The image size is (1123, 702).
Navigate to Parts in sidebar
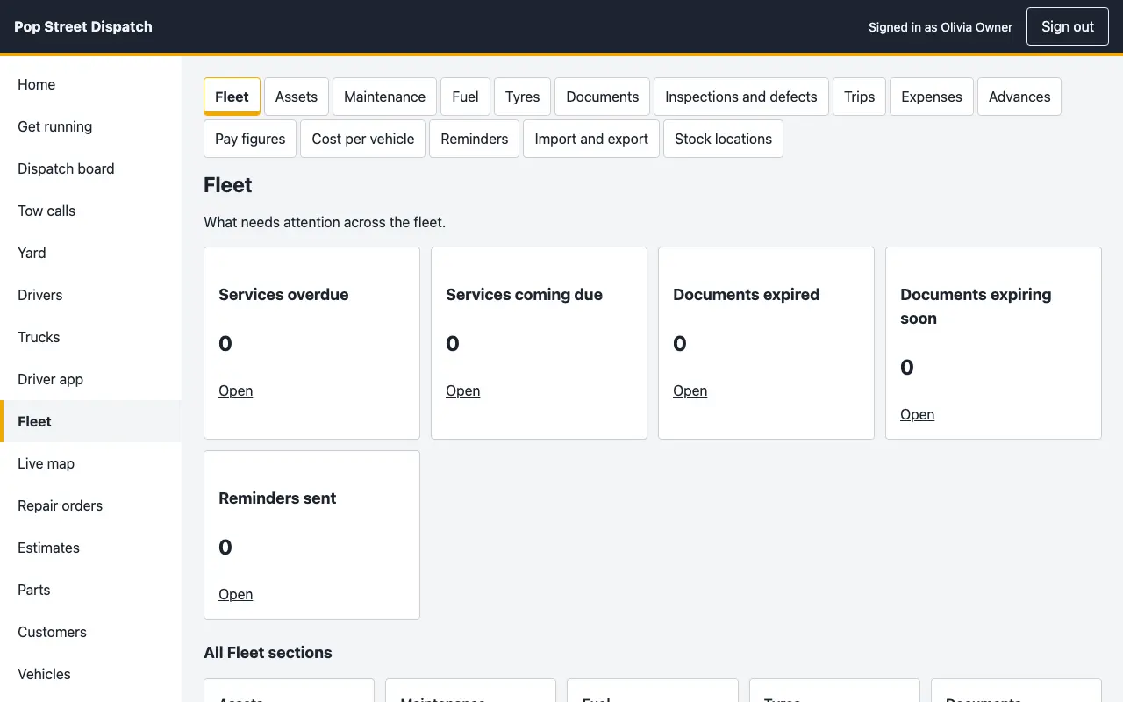tap(91, 590)
